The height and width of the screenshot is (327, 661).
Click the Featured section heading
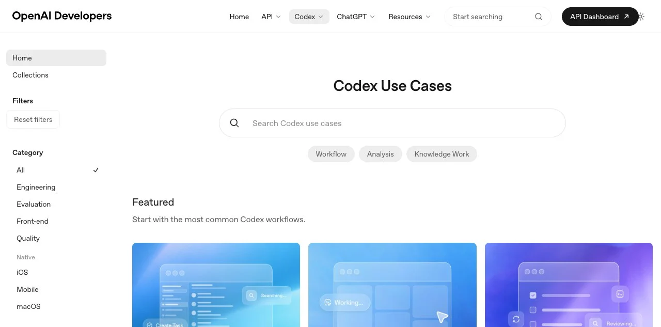click(x=153, y=202)
